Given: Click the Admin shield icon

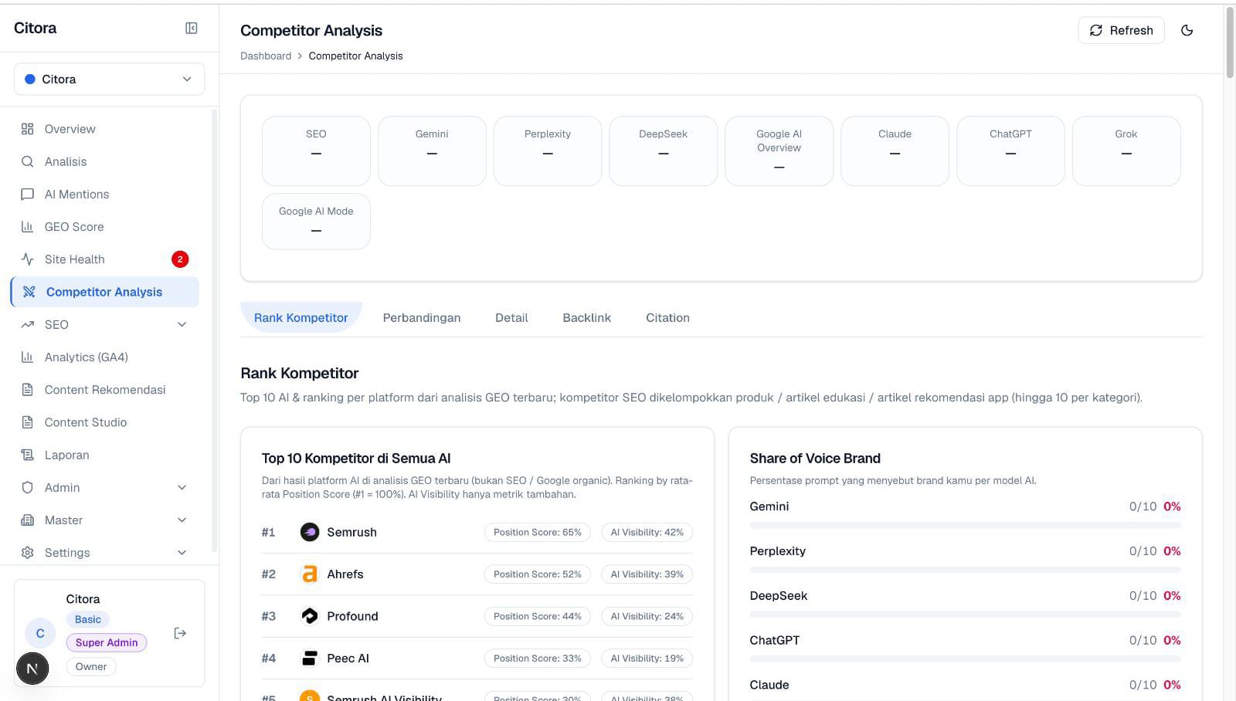Looking at the screenshot, I should point(28,488).
